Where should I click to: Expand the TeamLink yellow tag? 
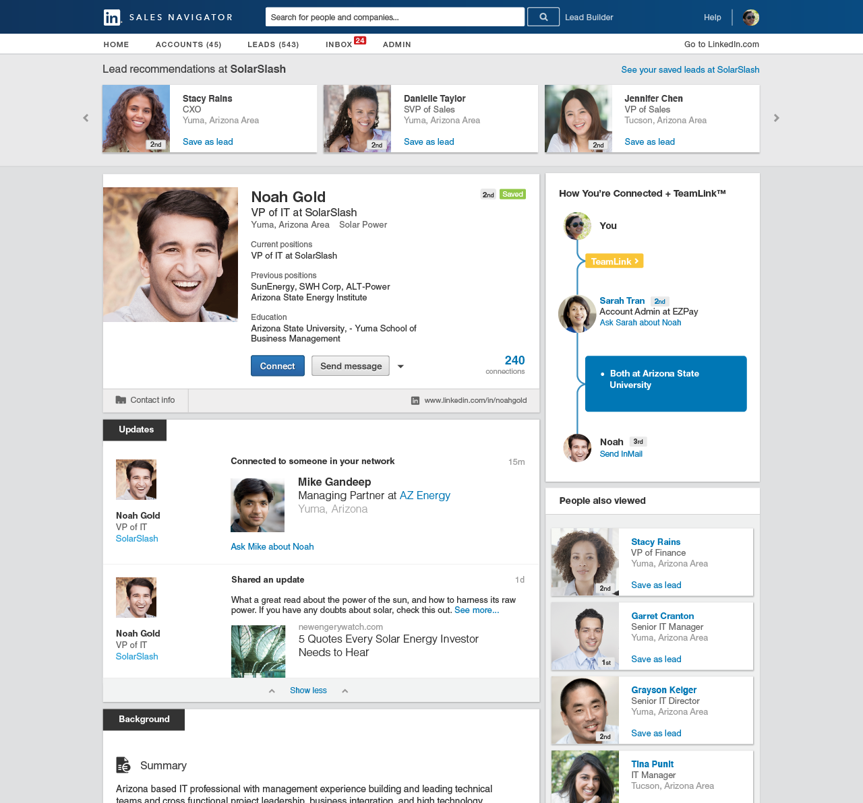click(614, 261)
